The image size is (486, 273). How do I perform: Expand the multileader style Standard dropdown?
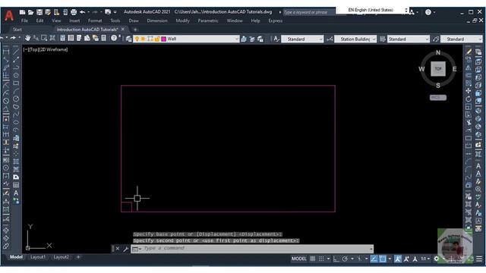480,39
